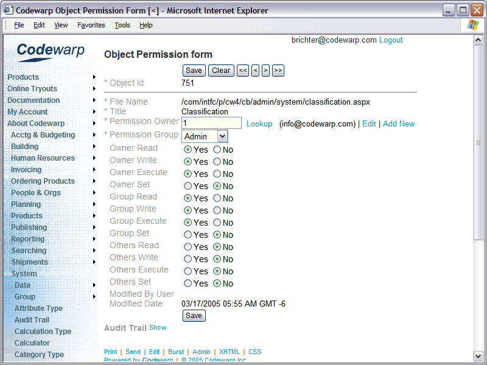Expand the Online Tryouts submenu arrow

(x=94, y=89)
